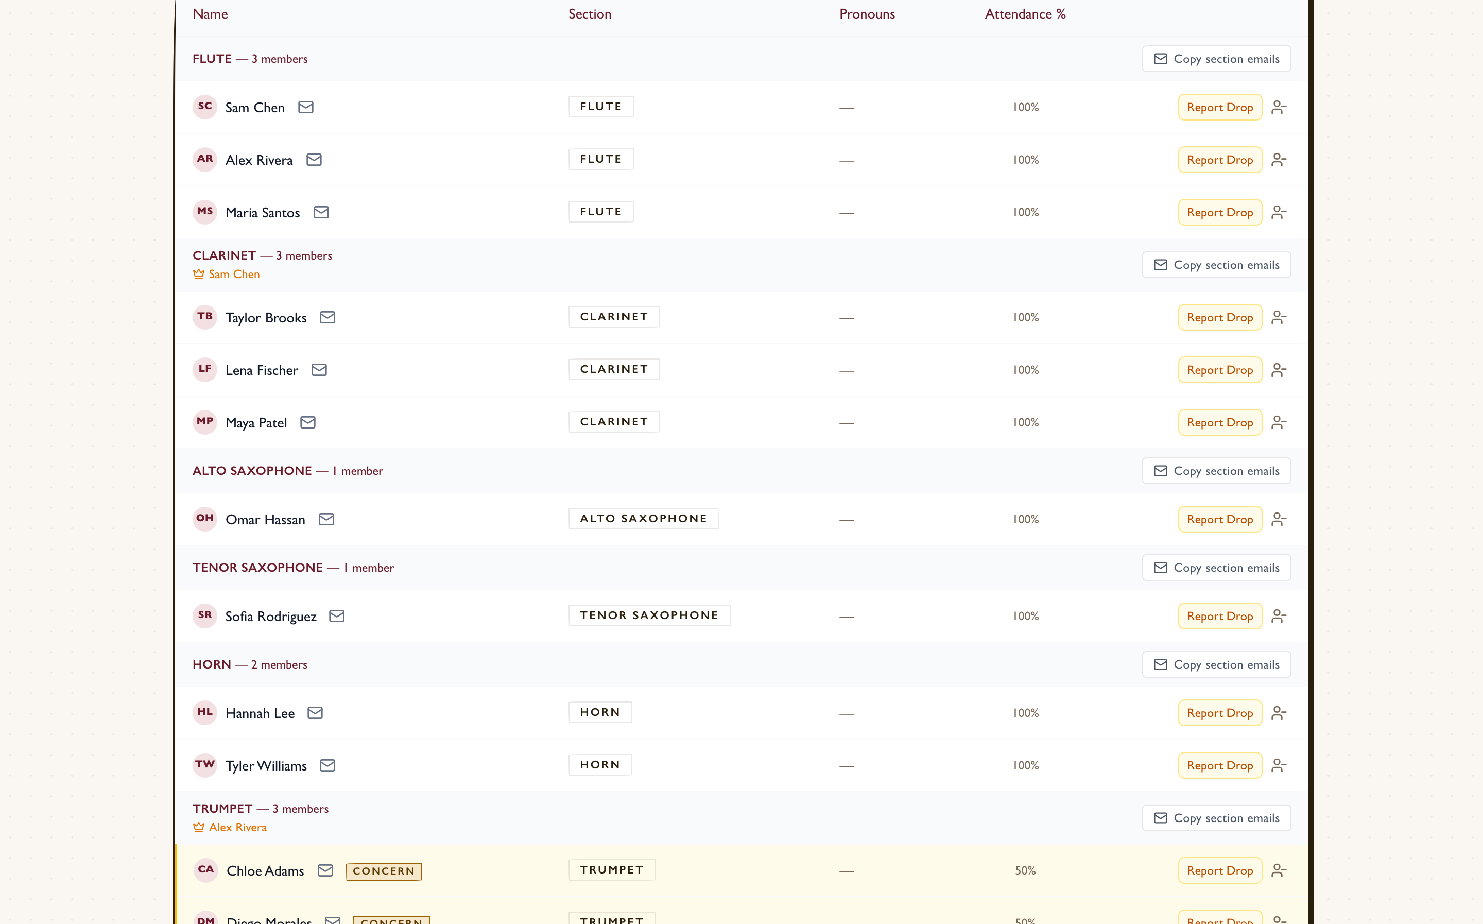Click the email icon next to Sam Chen

pyautogui.click(x=305, y=108)
